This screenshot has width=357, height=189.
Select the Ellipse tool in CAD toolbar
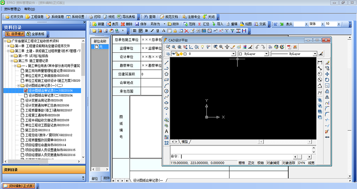click(166, 103)
